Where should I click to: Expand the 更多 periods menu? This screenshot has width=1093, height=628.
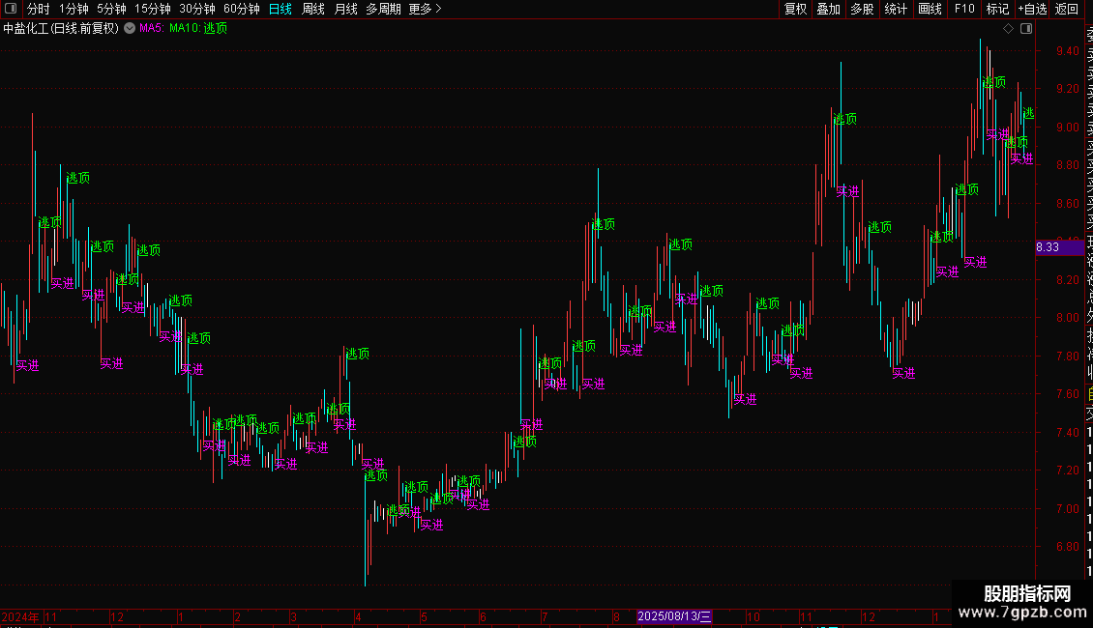[426, 9]
